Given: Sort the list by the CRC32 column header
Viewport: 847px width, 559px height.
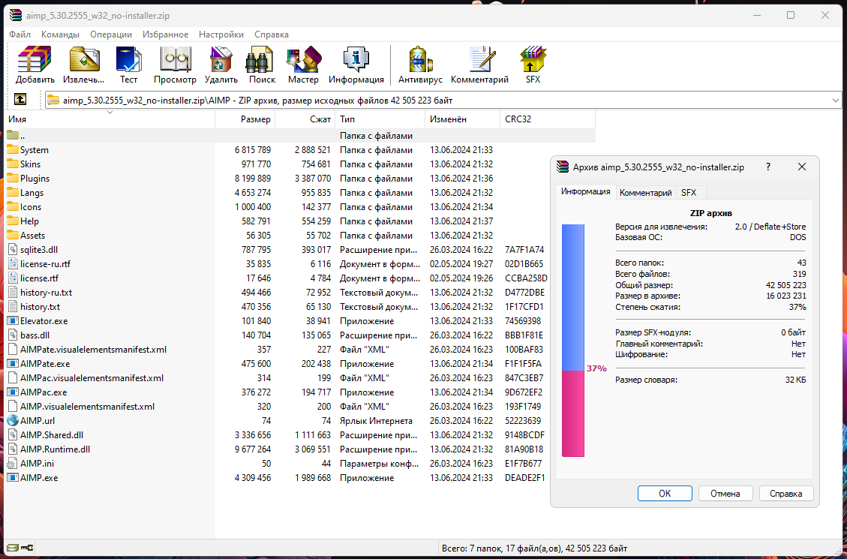Looking at the screenshot, I should click(548, 119).
